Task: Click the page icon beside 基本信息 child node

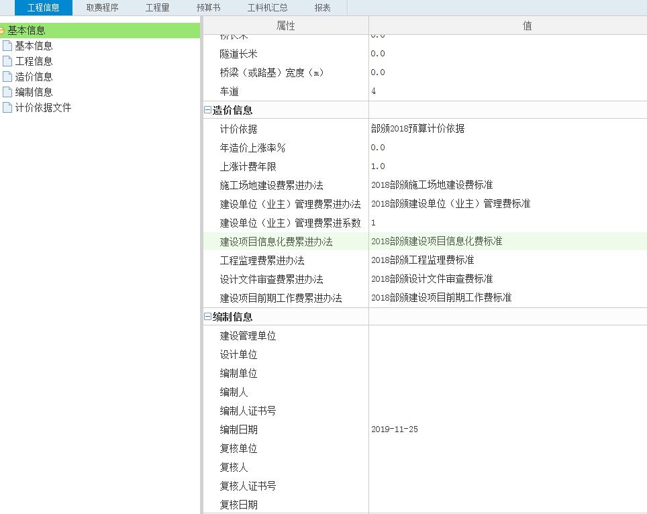Action: pyautogui.click(x=7, y=46)
